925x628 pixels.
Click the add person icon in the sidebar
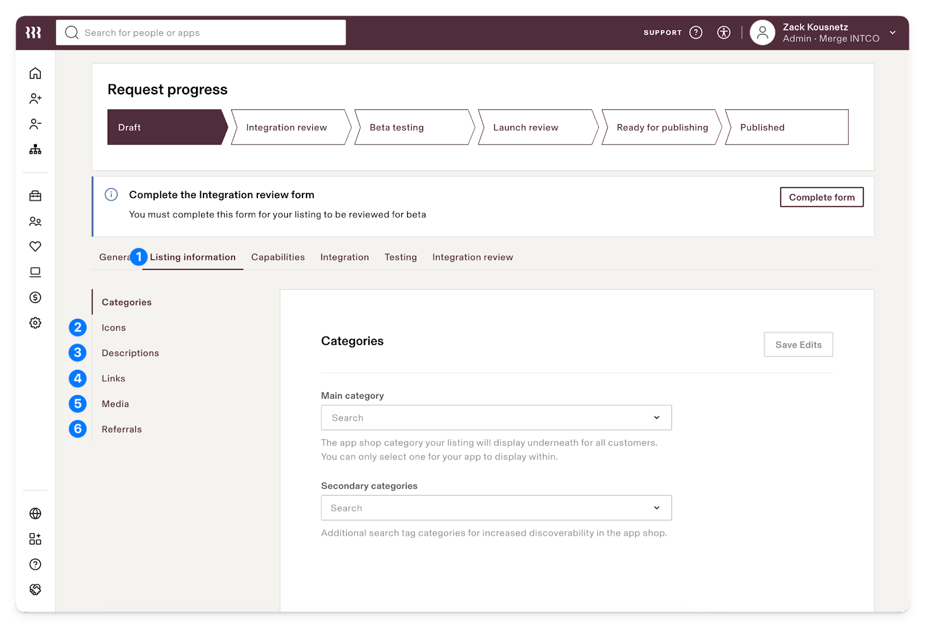click(35, 99)
